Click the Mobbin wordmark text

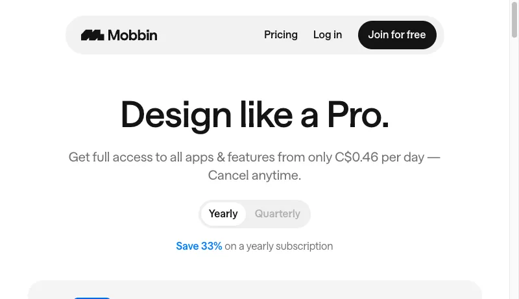(x=132, y=35)
